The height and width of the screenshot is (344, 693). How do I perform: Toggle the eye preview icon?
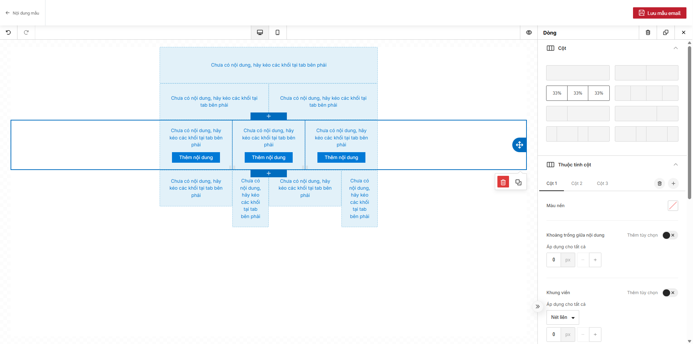[x=529, y=32]
